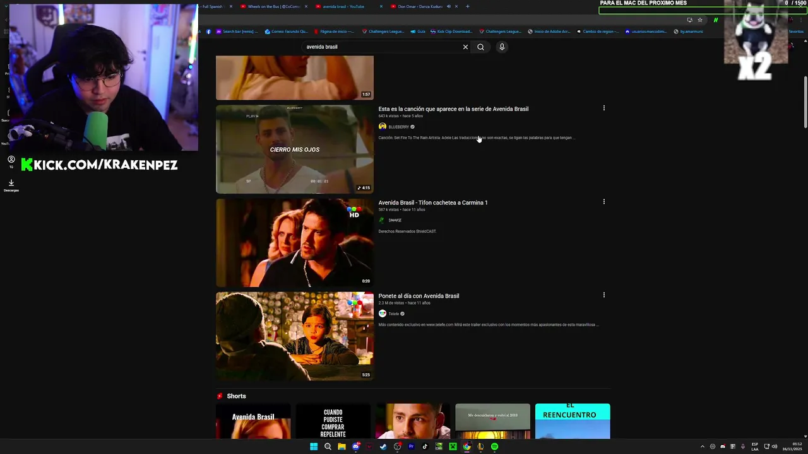The width and height of the screenshot is (808, 454).
Task: Open Discord from the taskbar
Action: click(x=355, y=446)
